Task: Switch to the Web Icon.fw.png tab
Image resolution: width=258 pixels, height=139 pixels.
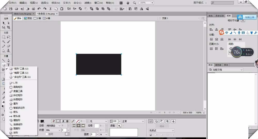Action: (23, 14)
